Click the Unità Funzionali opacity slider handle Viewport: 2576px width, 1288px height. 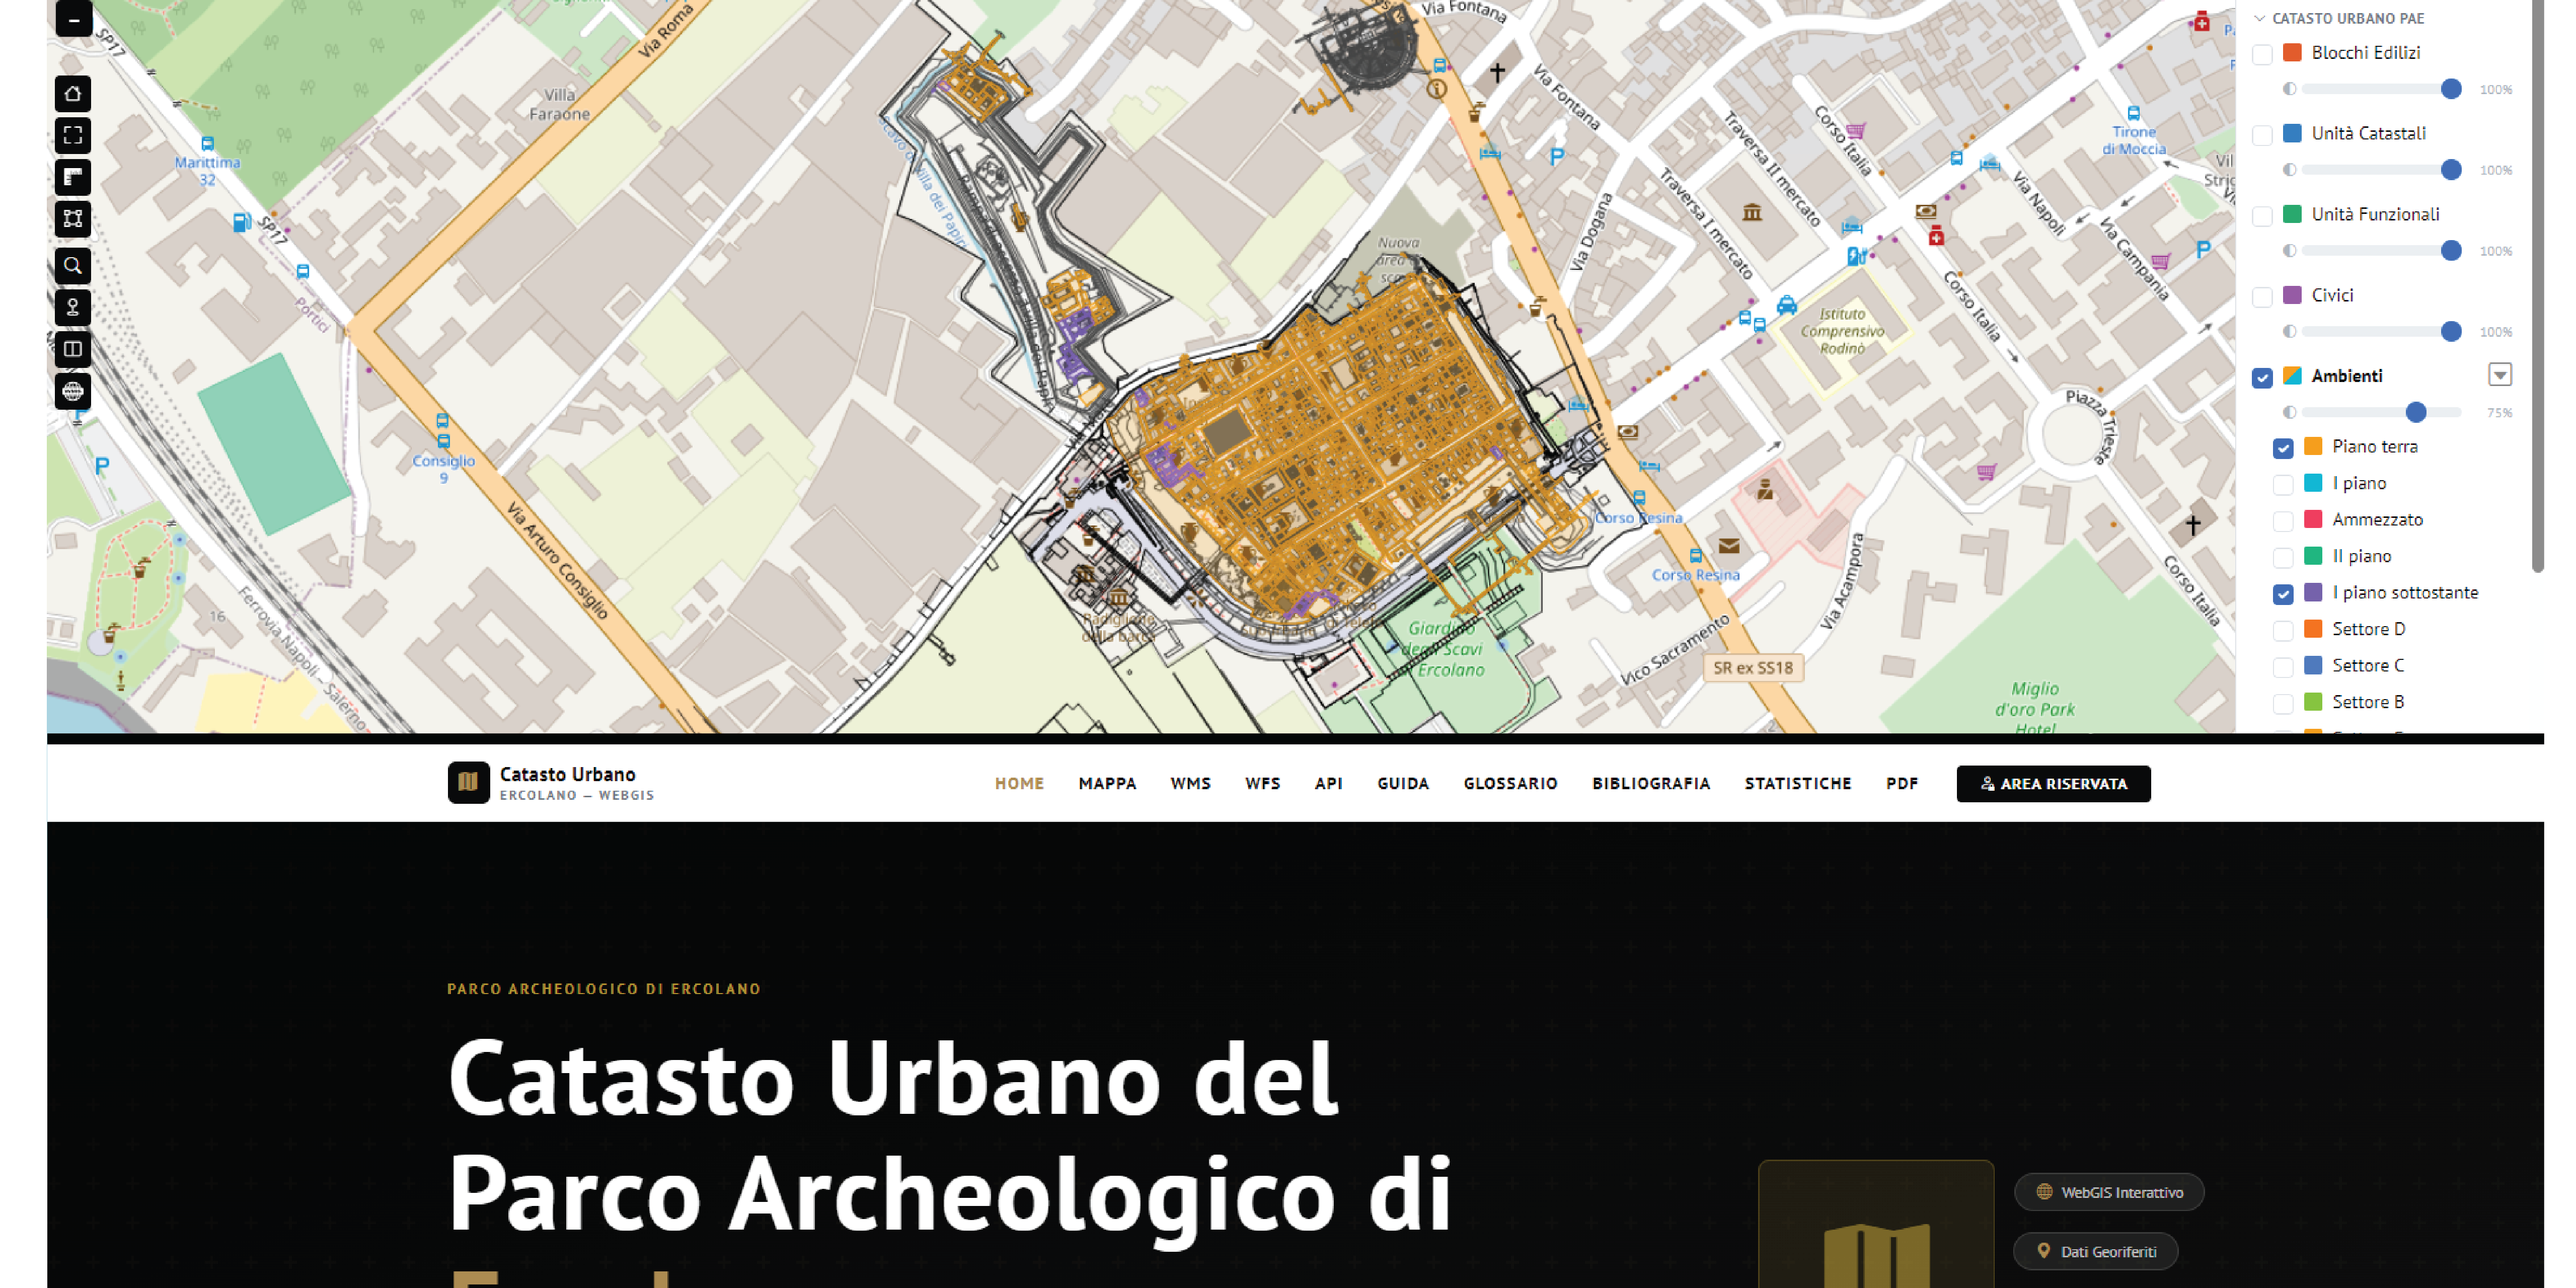coord(2450,251)
